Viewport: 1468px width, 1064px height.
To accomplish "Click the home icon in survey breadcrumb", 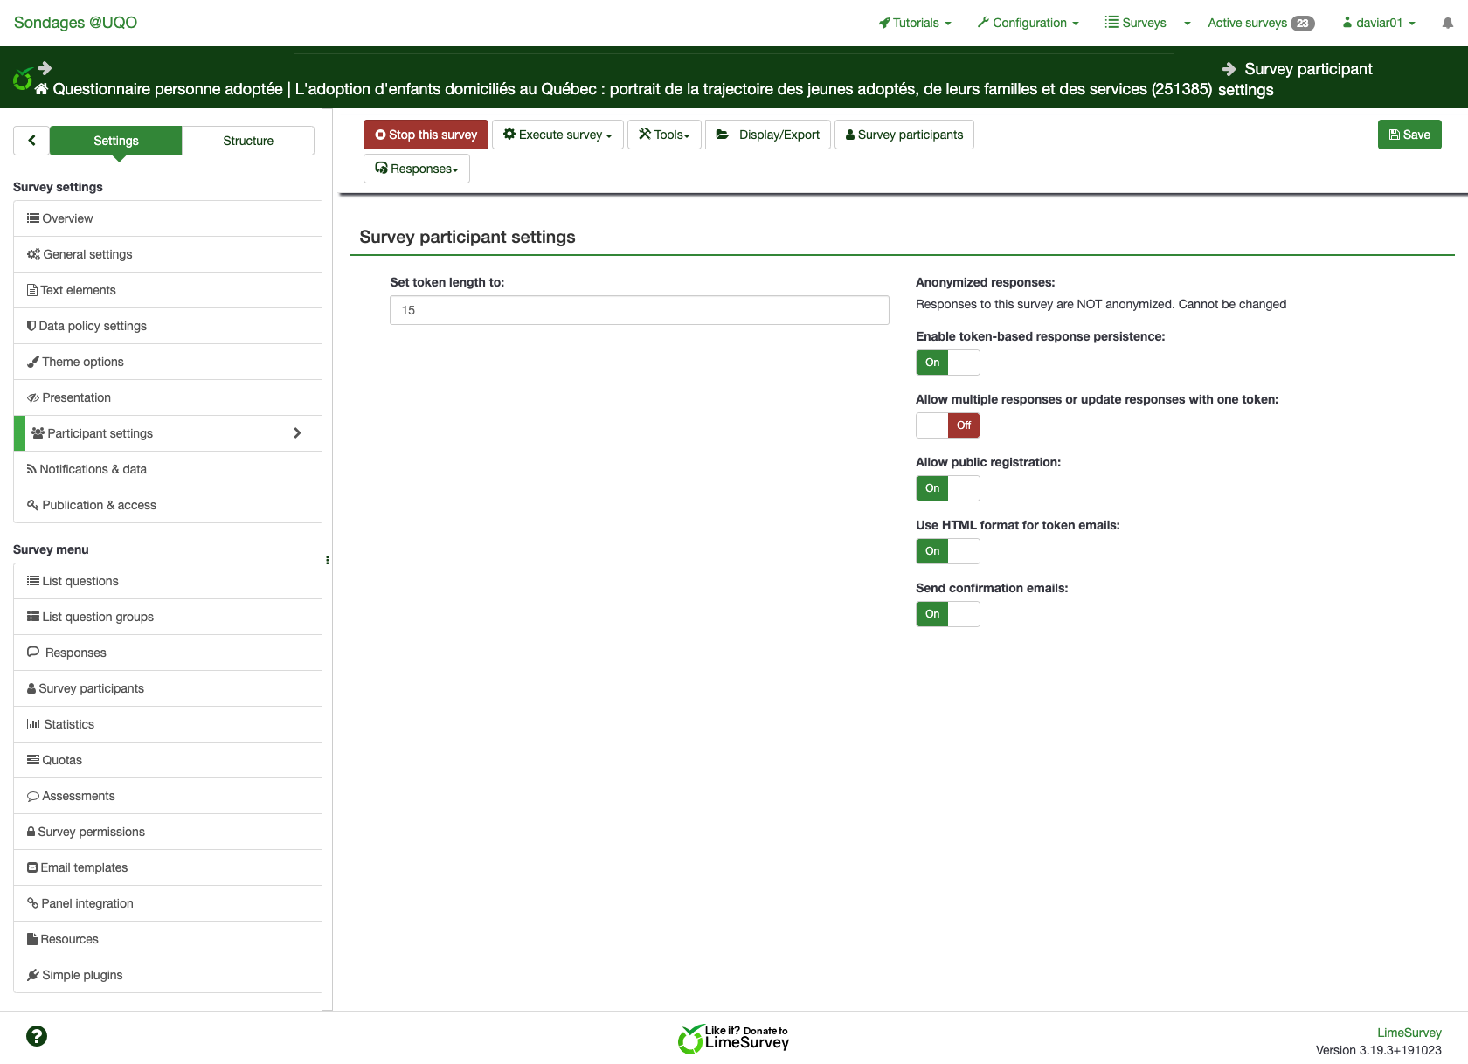I will pos(41,89).
